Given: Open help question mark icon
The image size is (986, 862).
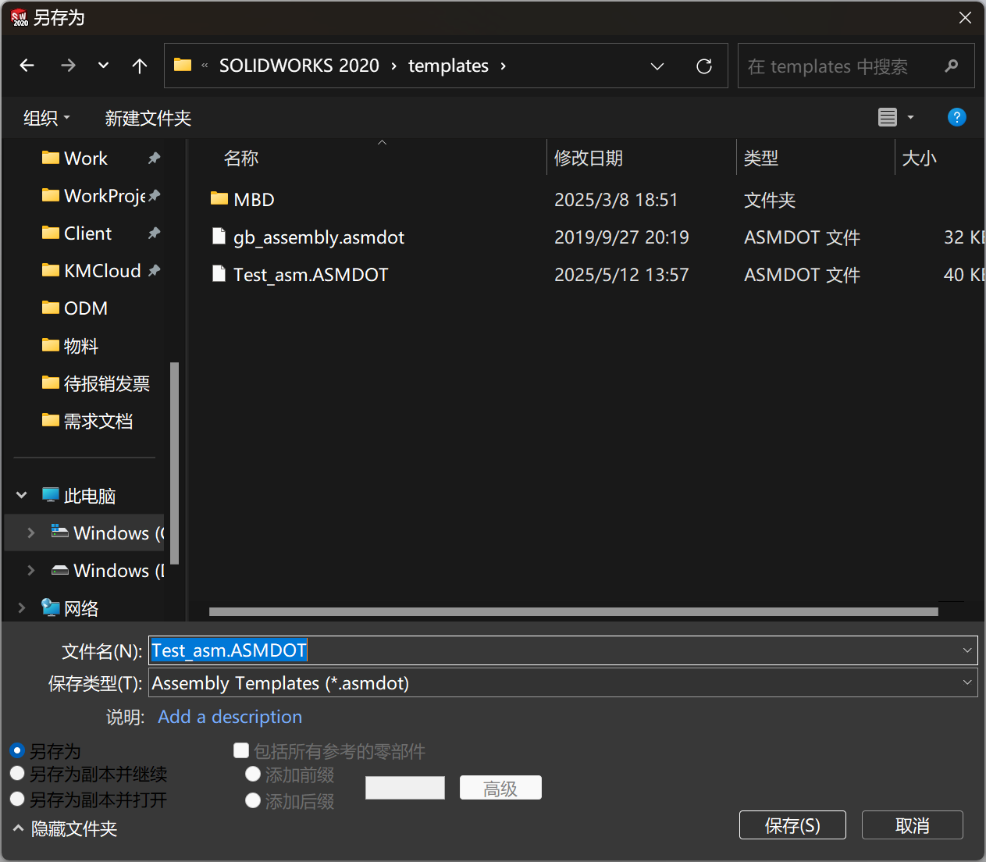Looking at the screenshot, I should 956,117.
